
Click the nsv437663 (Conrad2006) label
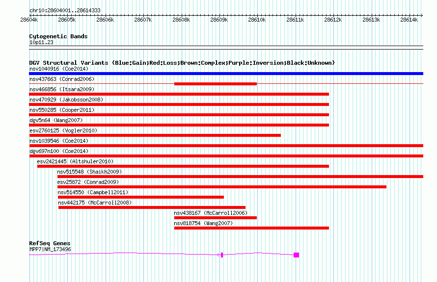click(x=62, y=79)
